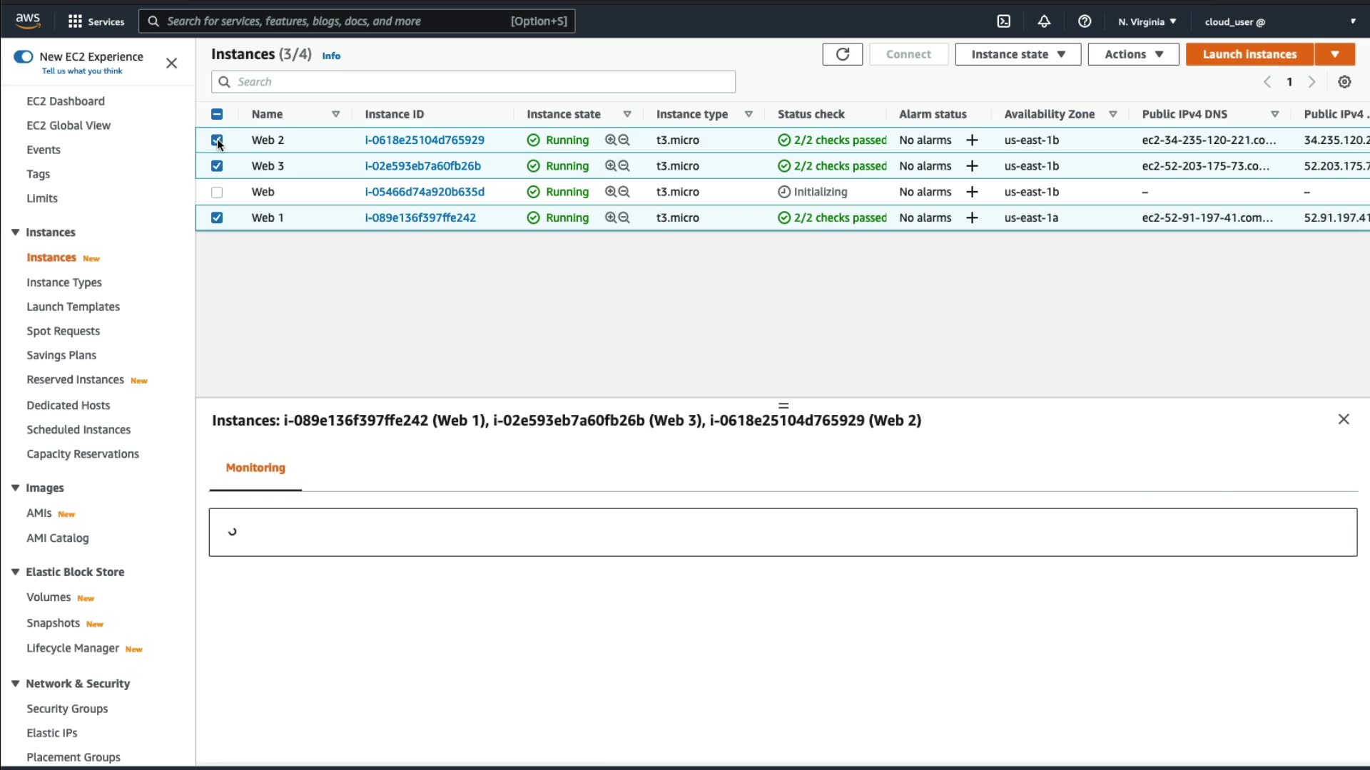Open the Actions dropdown menu

pos(1133,54)
